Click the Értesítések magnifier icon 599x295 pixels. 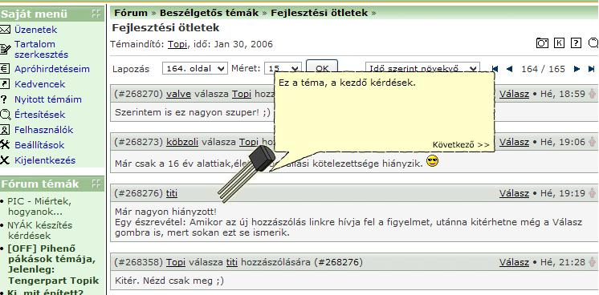tap(6, 115)
